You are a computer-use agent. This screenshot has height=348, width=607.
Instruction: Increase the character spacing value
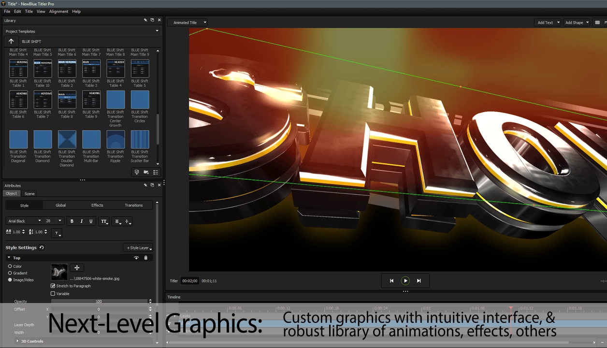coord(23,231)
